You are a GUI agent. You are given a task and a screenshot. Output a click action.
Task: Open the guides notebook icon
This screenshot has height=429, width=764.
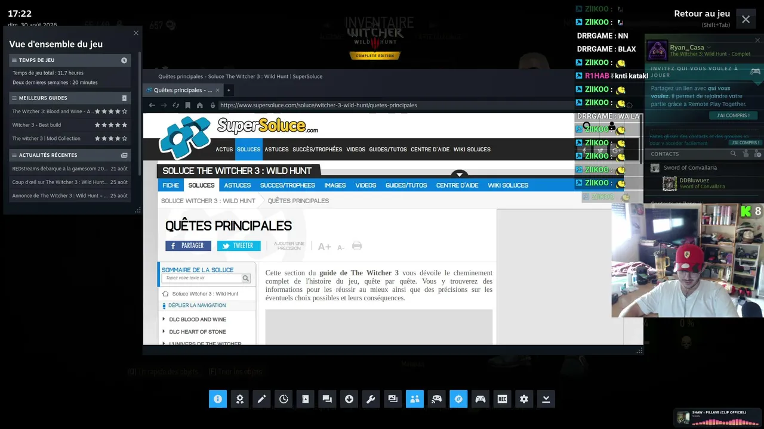pos(306,399)
